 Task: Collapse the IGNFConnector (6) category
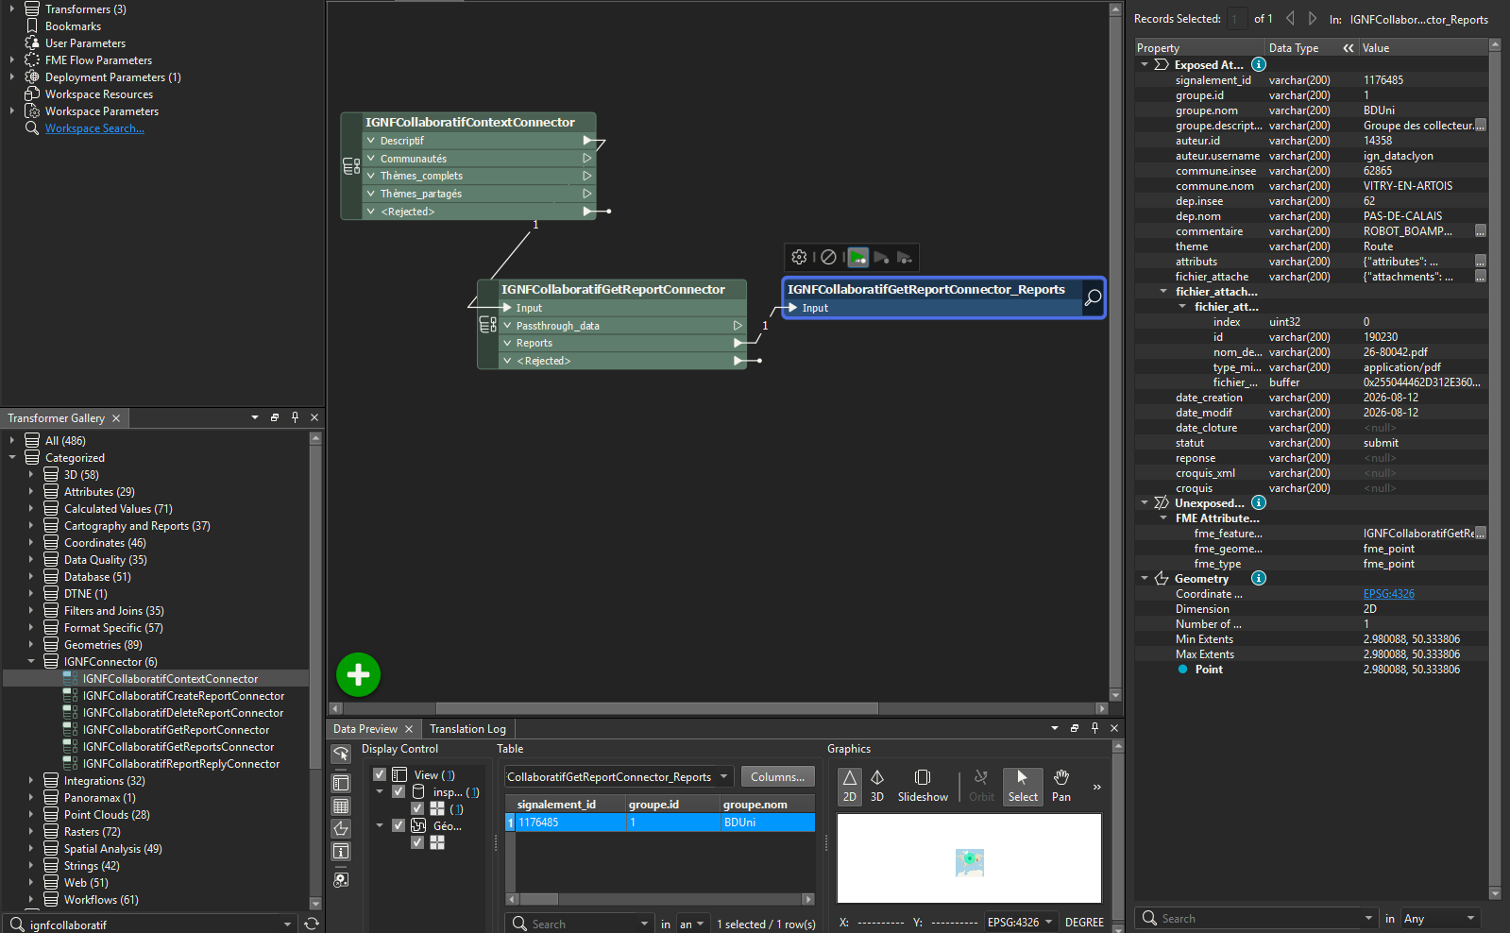31,662
